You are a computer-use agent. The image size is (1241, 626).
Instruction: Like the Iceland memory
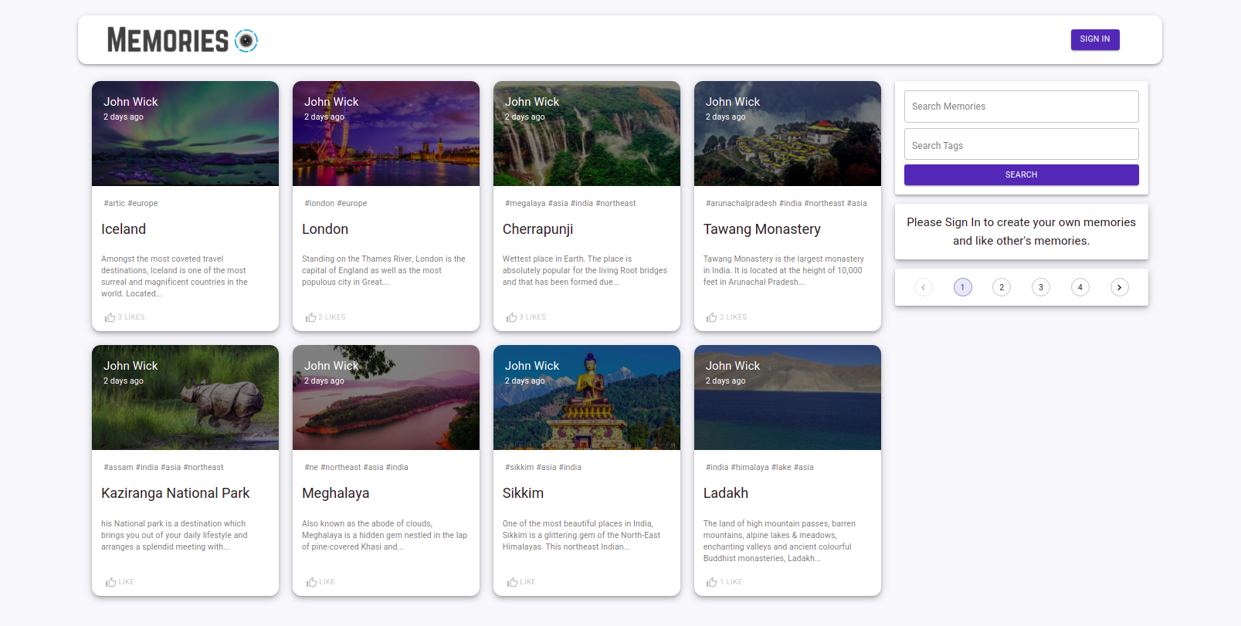click(124, 317)
